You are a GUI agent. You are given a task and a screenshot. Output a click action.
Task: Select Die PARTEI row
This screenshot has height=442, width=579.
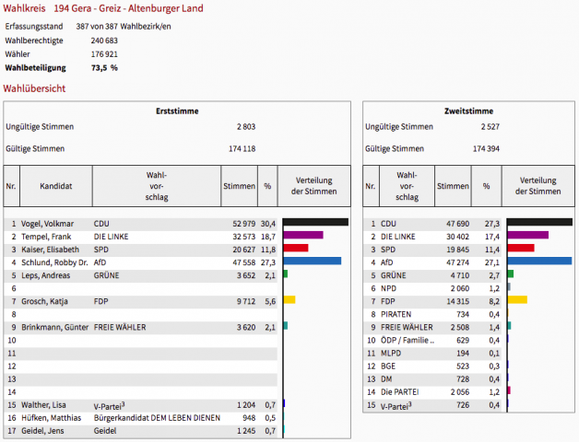pos(434,392)
